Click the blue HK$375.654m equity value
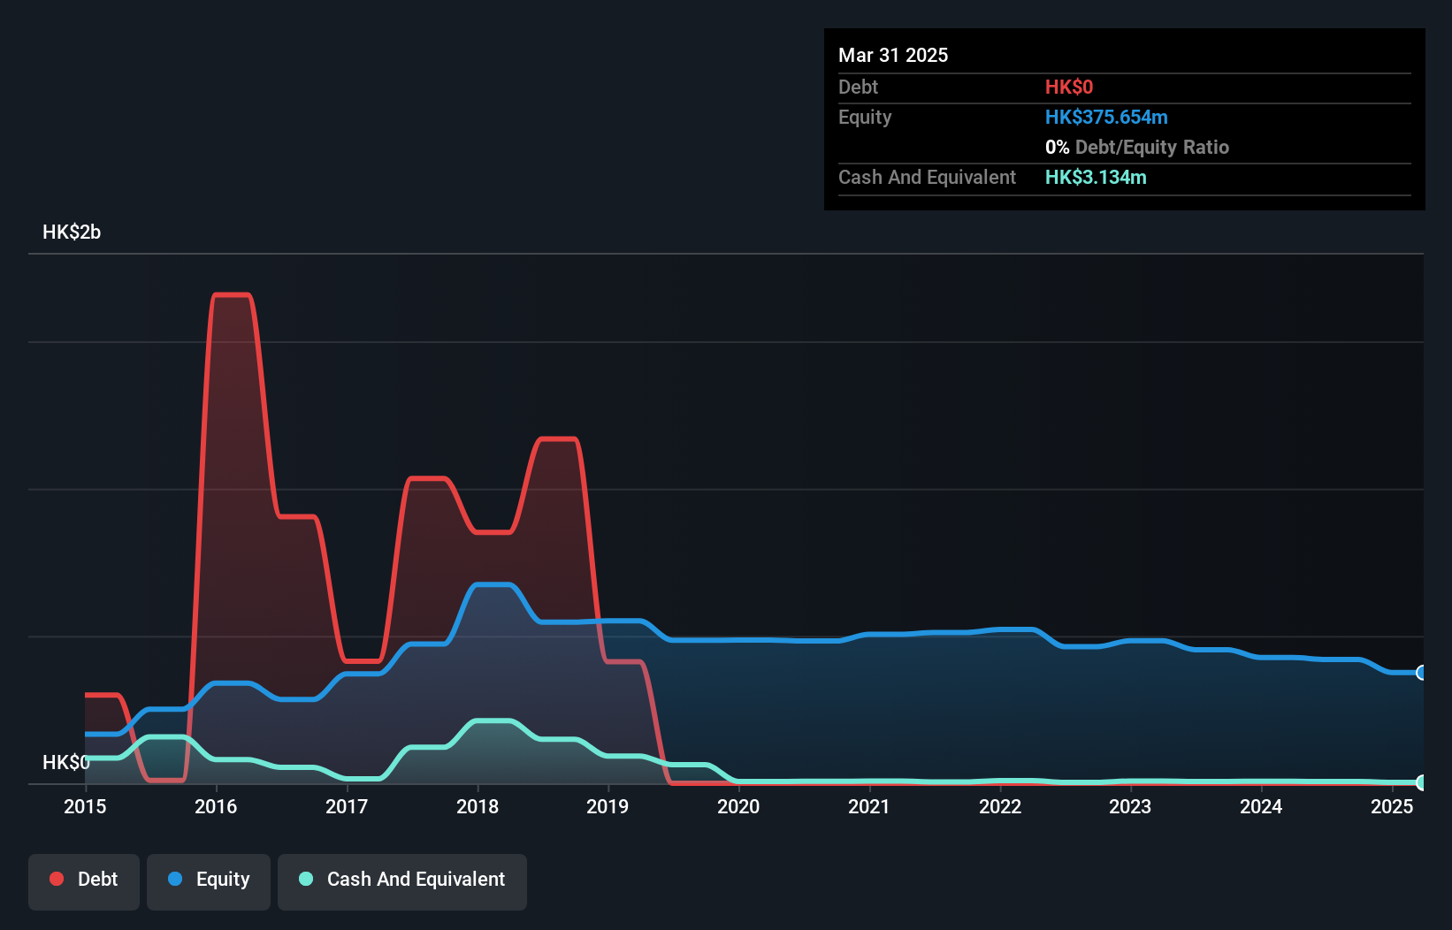Image resolution: width=1452 pixels, height=930 pixels. coord(1105,117)
